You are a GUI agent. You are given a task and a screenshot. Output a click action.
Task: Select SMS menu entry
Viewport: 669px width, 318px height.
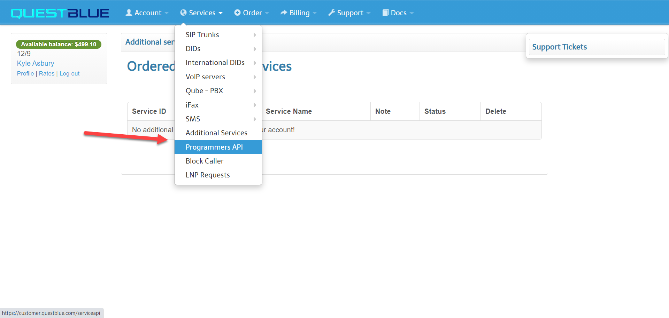click(x=218, y=119)
